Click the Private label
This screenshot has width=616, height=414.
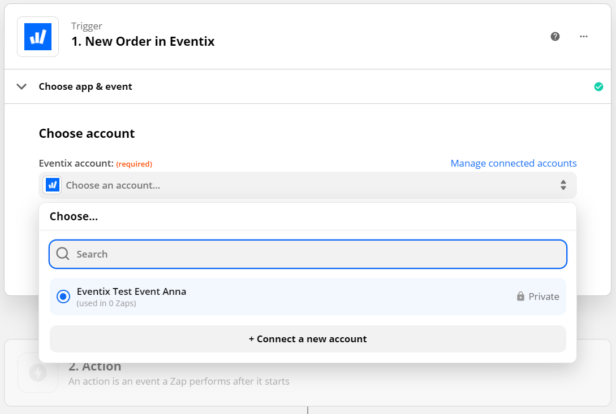(x=544, y=297)
